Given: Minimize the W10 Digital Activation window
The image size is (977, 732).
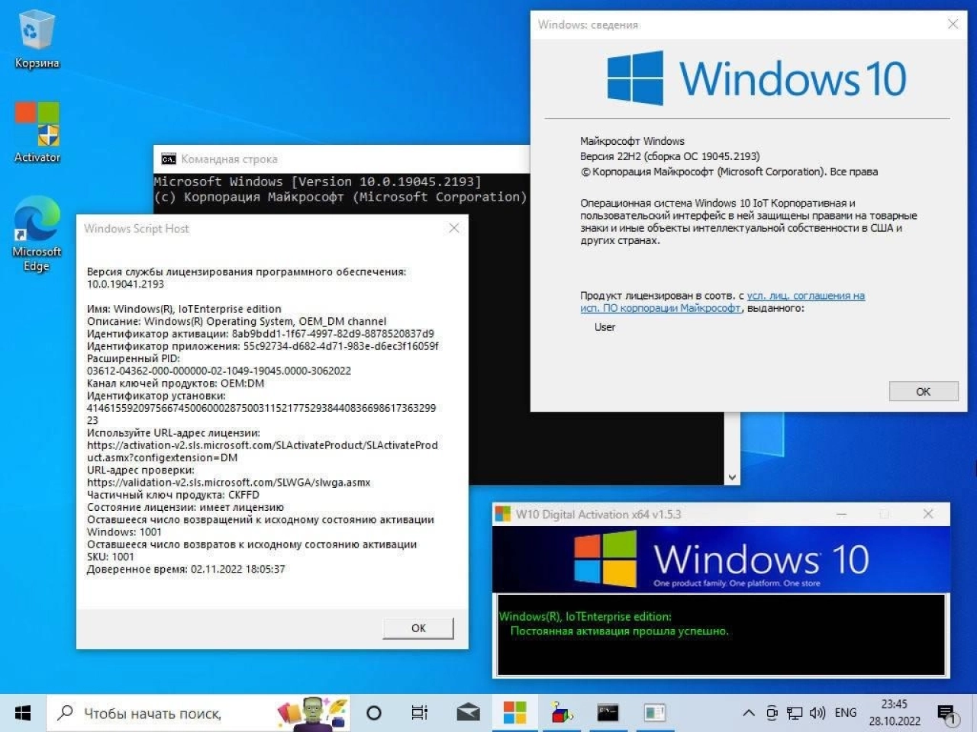Looking at the screenshot, I should (x=841, y=514).
